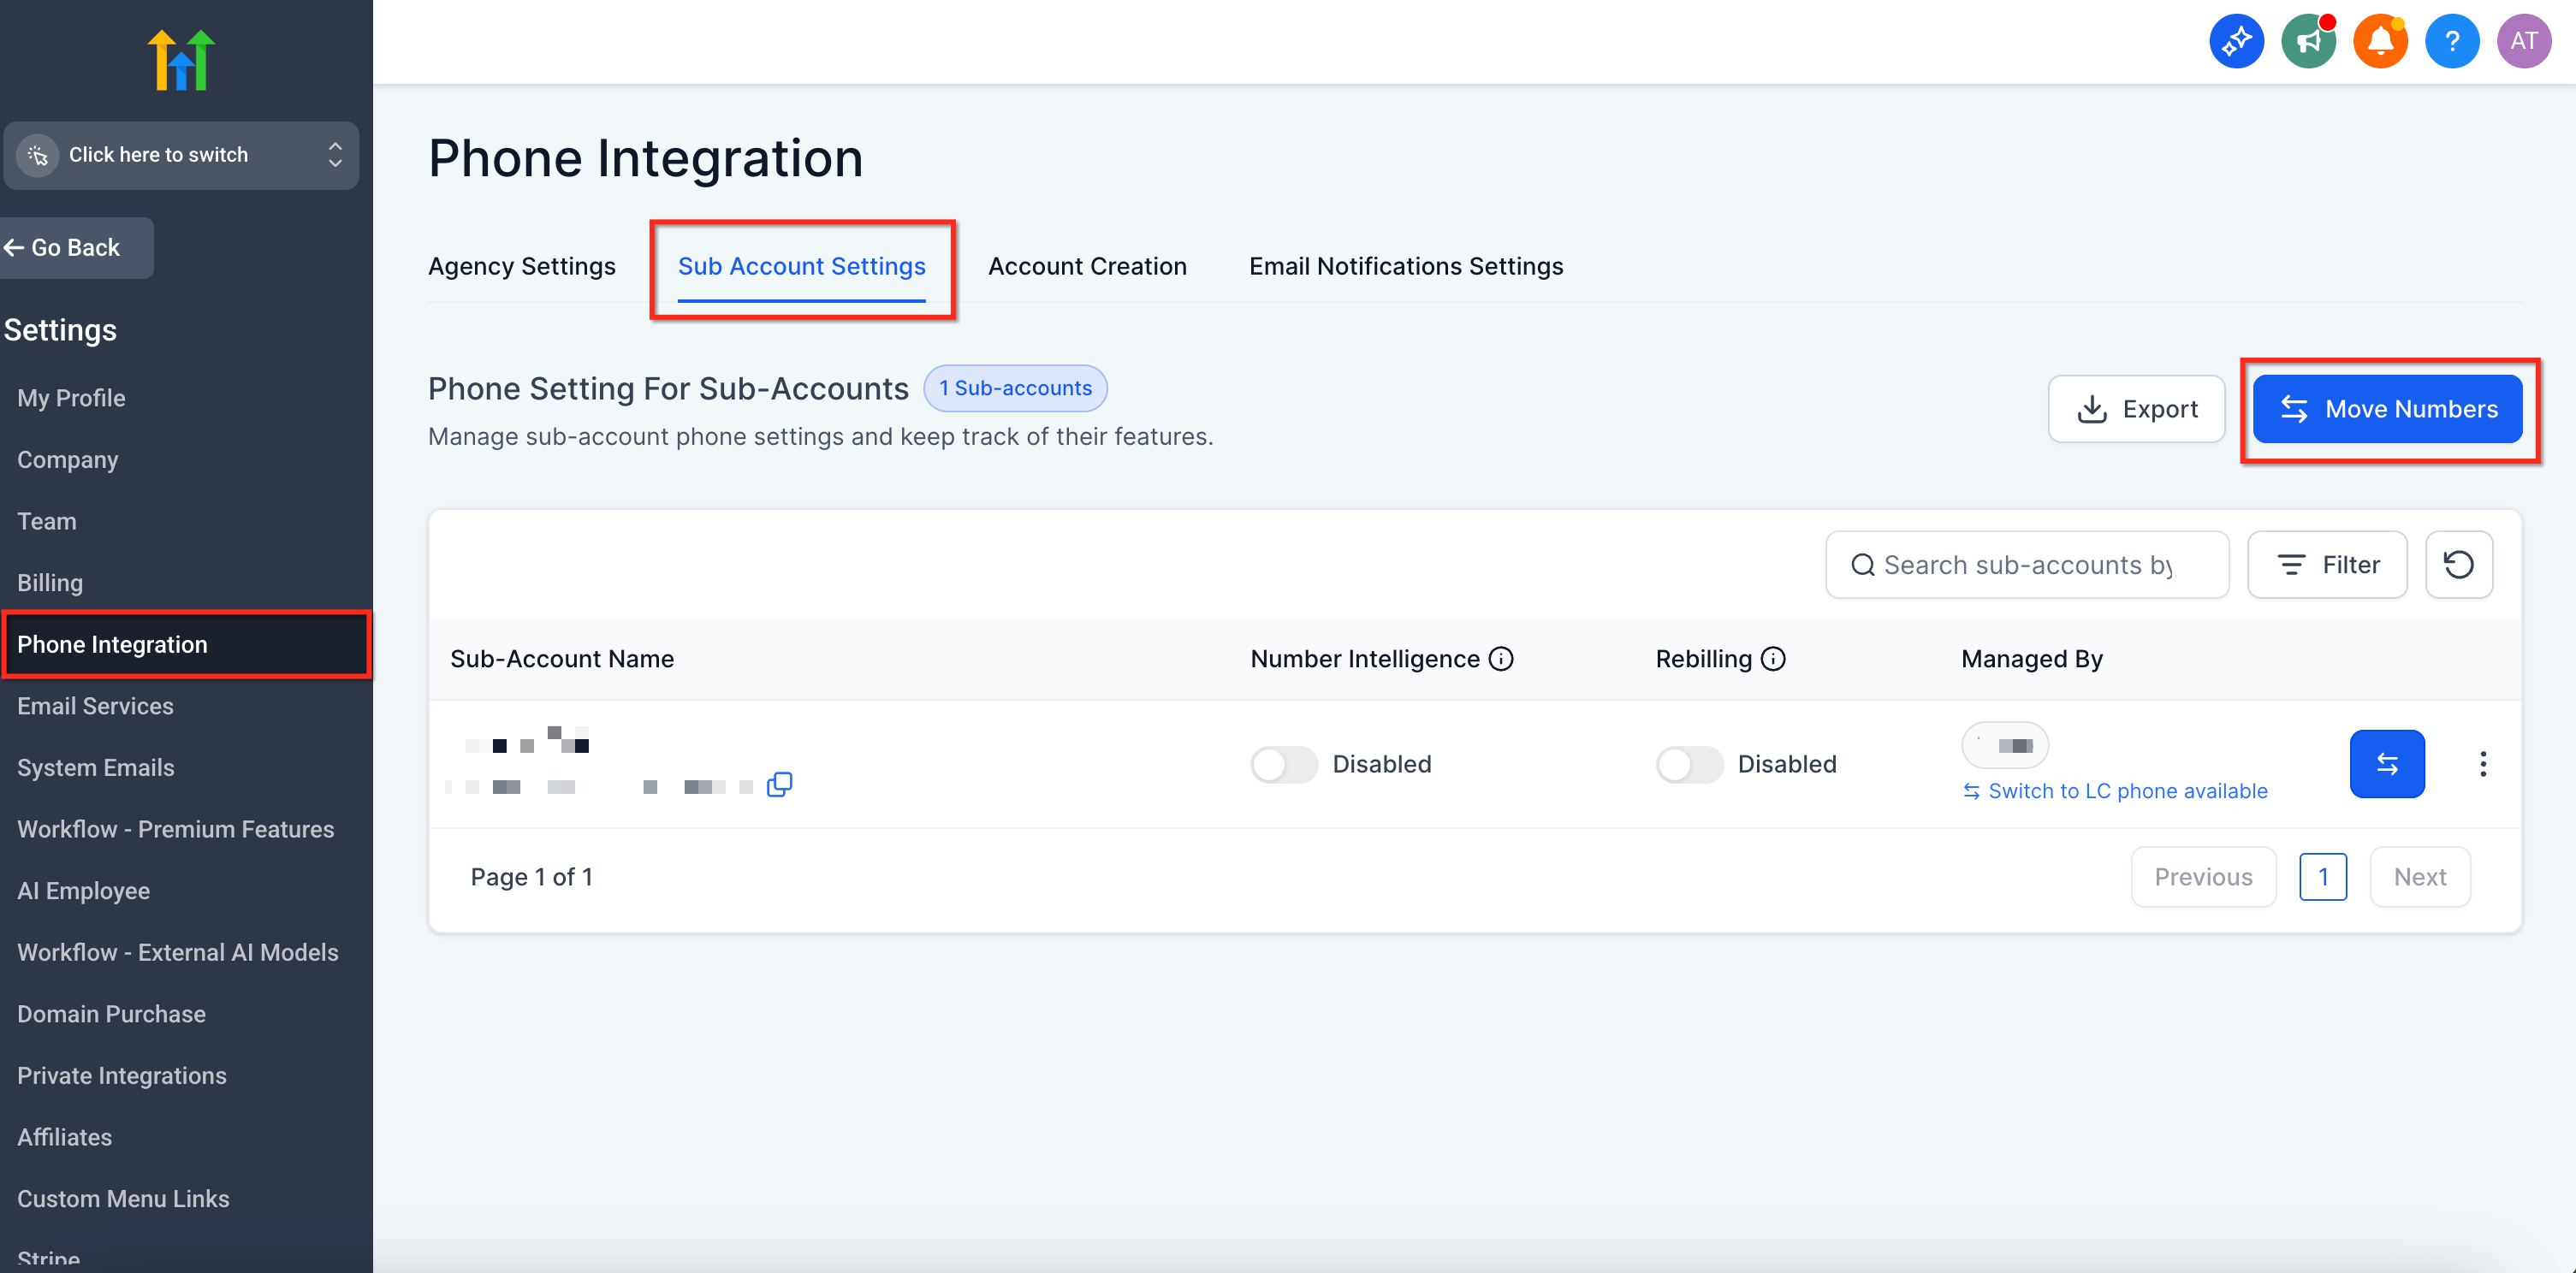Open the AT user avatar menu
Viewport: 2576px width, 1273px height.
(2523, 41)
